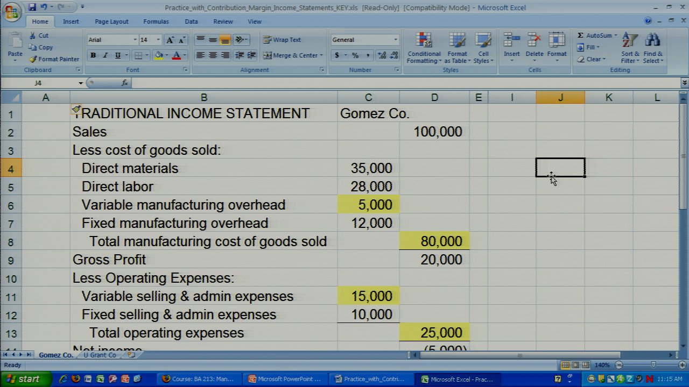
Task: Click the Save icon in quick access toolbar
Action: (x=32, y=7)
